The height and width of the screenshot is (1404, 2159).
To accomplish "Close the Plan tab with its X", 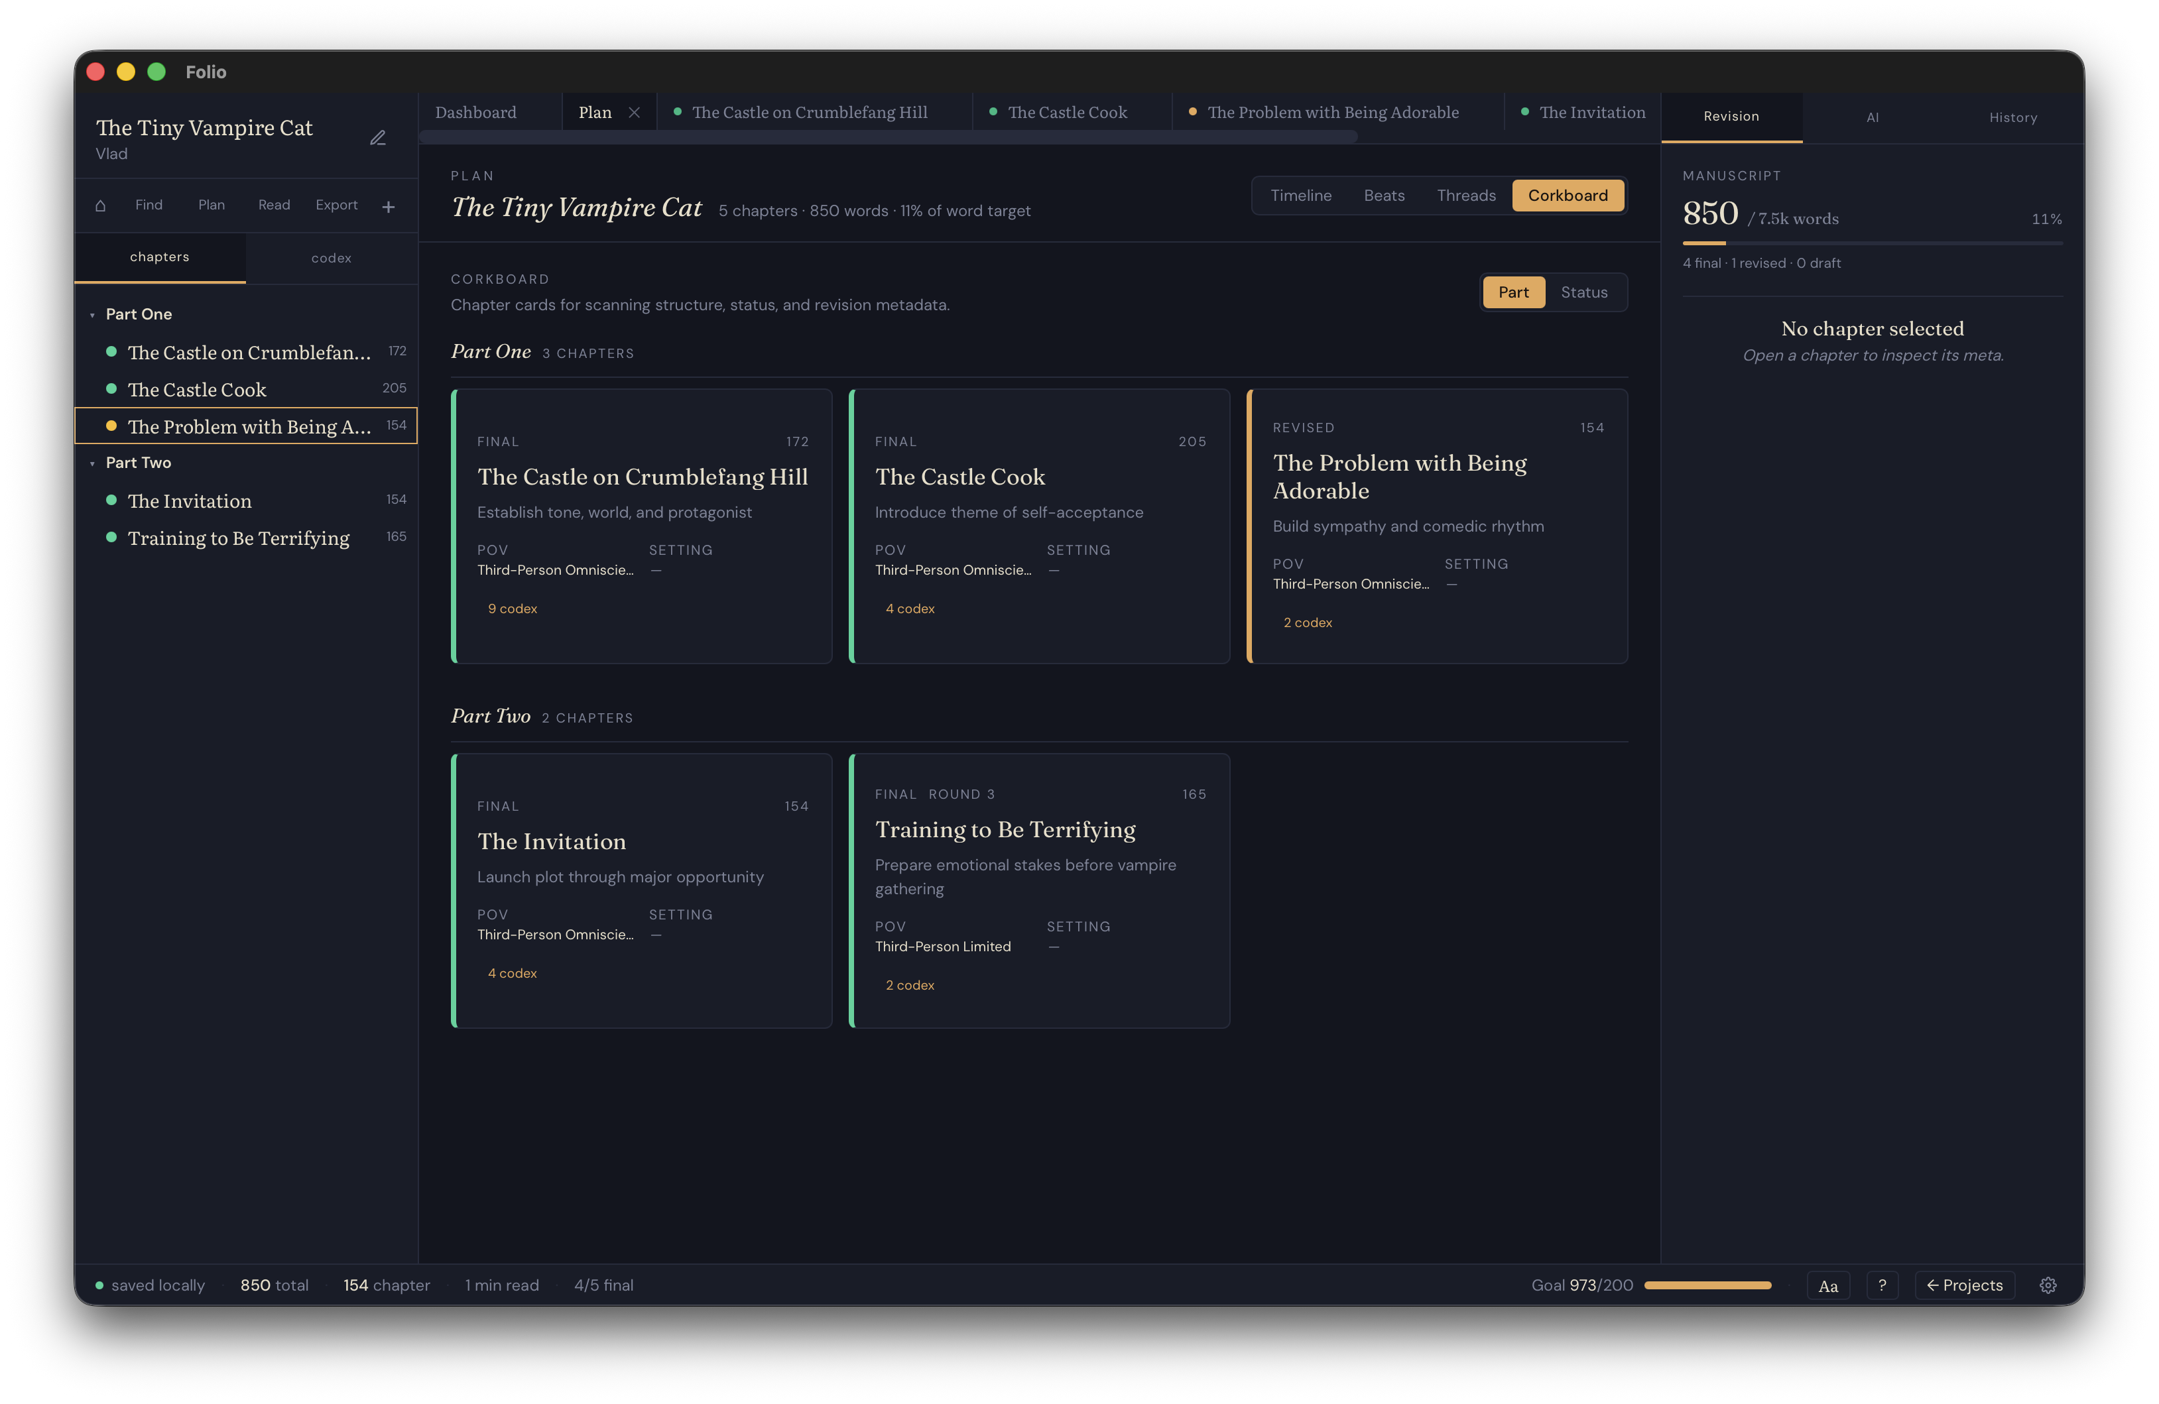I will [x=634, y=113].
